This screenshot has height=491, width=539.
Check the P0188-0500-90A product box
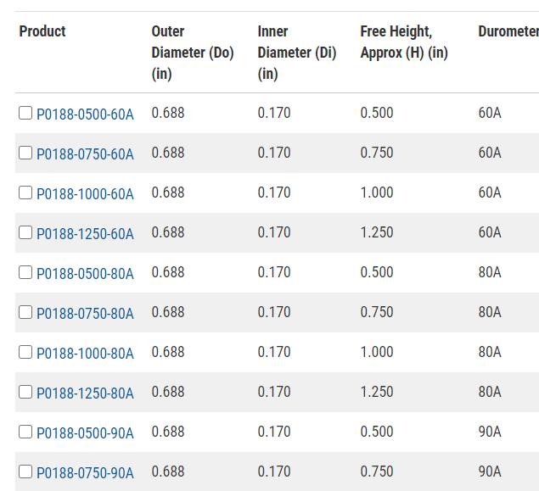[x=25, y=432]
